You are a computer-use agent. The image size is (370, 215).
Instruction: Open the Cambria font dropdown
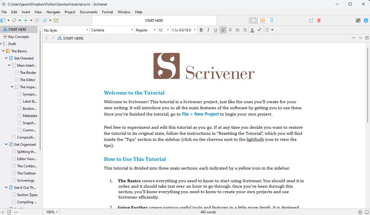click(112, 30)
